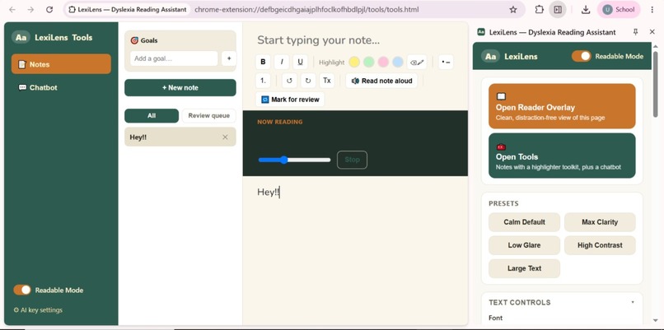Go back in browser
This screenshot has height=330, width=664.
pyautogui.click(x=12, y=9)
